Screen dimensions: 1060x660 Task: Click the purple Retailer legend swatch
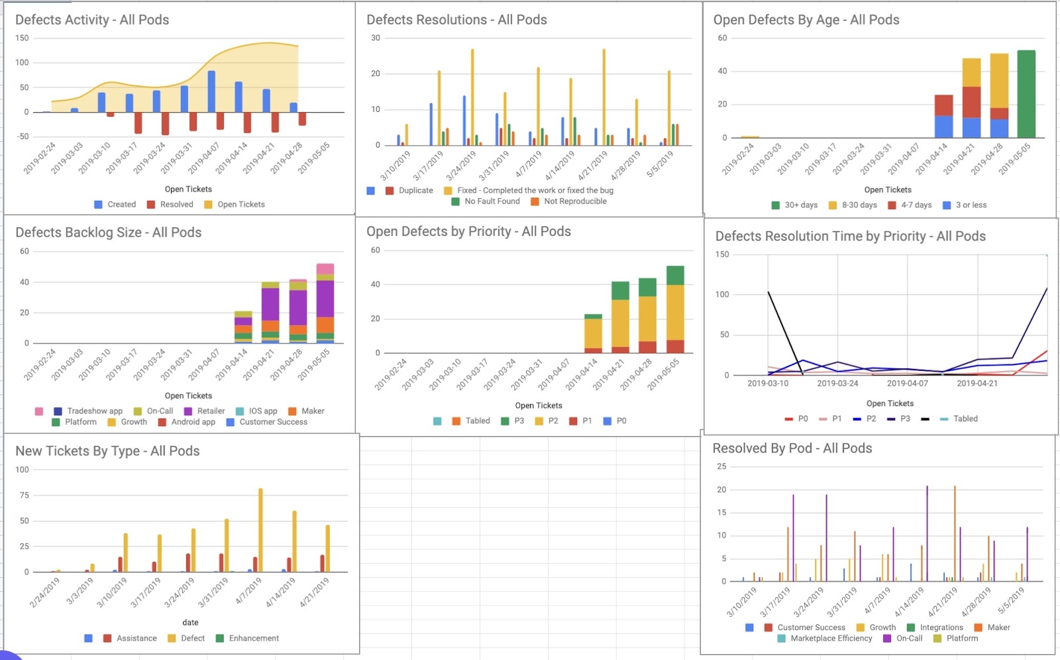click(x=188, y=412)
